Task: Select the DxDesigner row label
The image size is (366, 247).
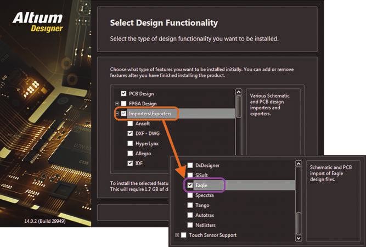Action: click(x=207, y=165)
